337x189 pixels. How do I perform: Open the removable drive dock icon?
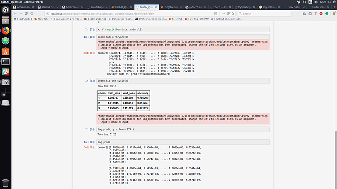pyautogui.click(x=5, y=103)
